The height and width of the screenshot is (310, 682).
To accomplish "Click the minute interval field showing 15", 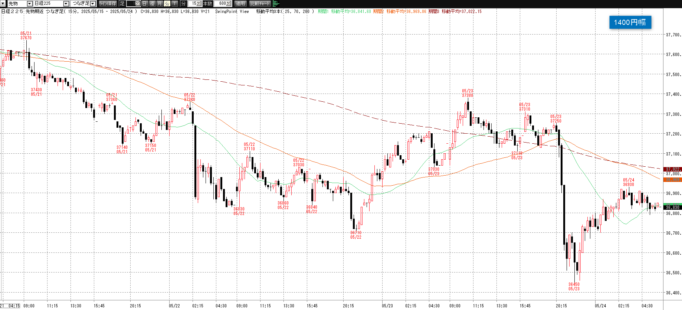I will pyautogui.click(x=192, y=4).
